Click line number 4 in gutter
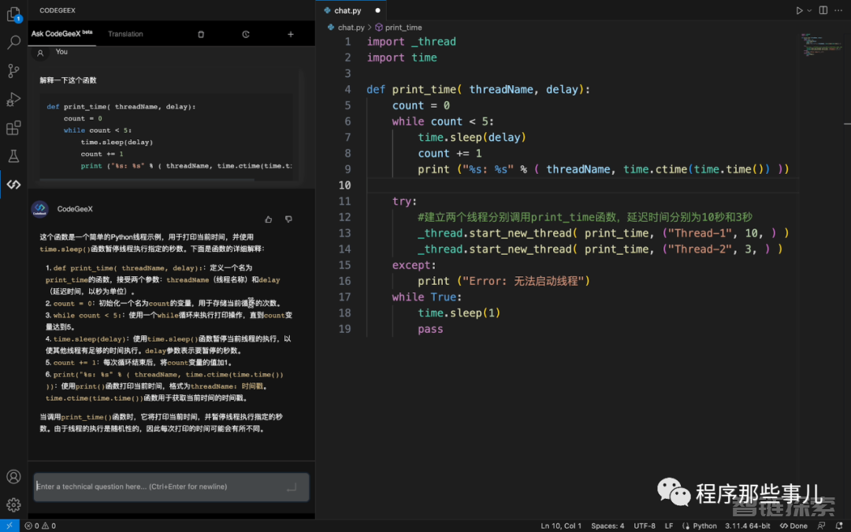This screenshot has height=532, width=851. tap(347, 90)
